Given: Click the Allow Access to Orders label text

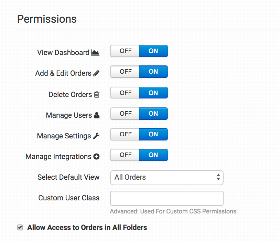Looking at the screenshot, I should click(87, 228).
